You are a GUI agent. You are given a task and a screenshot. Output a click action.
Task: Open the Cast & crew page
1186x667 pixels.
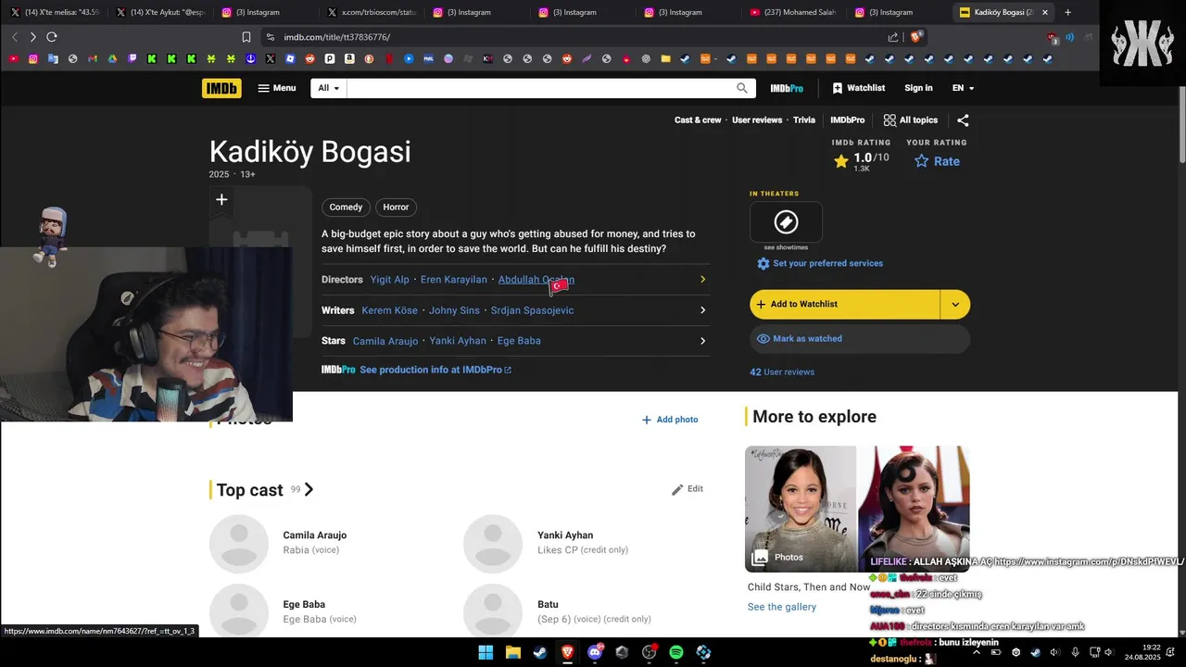[698, 120]
